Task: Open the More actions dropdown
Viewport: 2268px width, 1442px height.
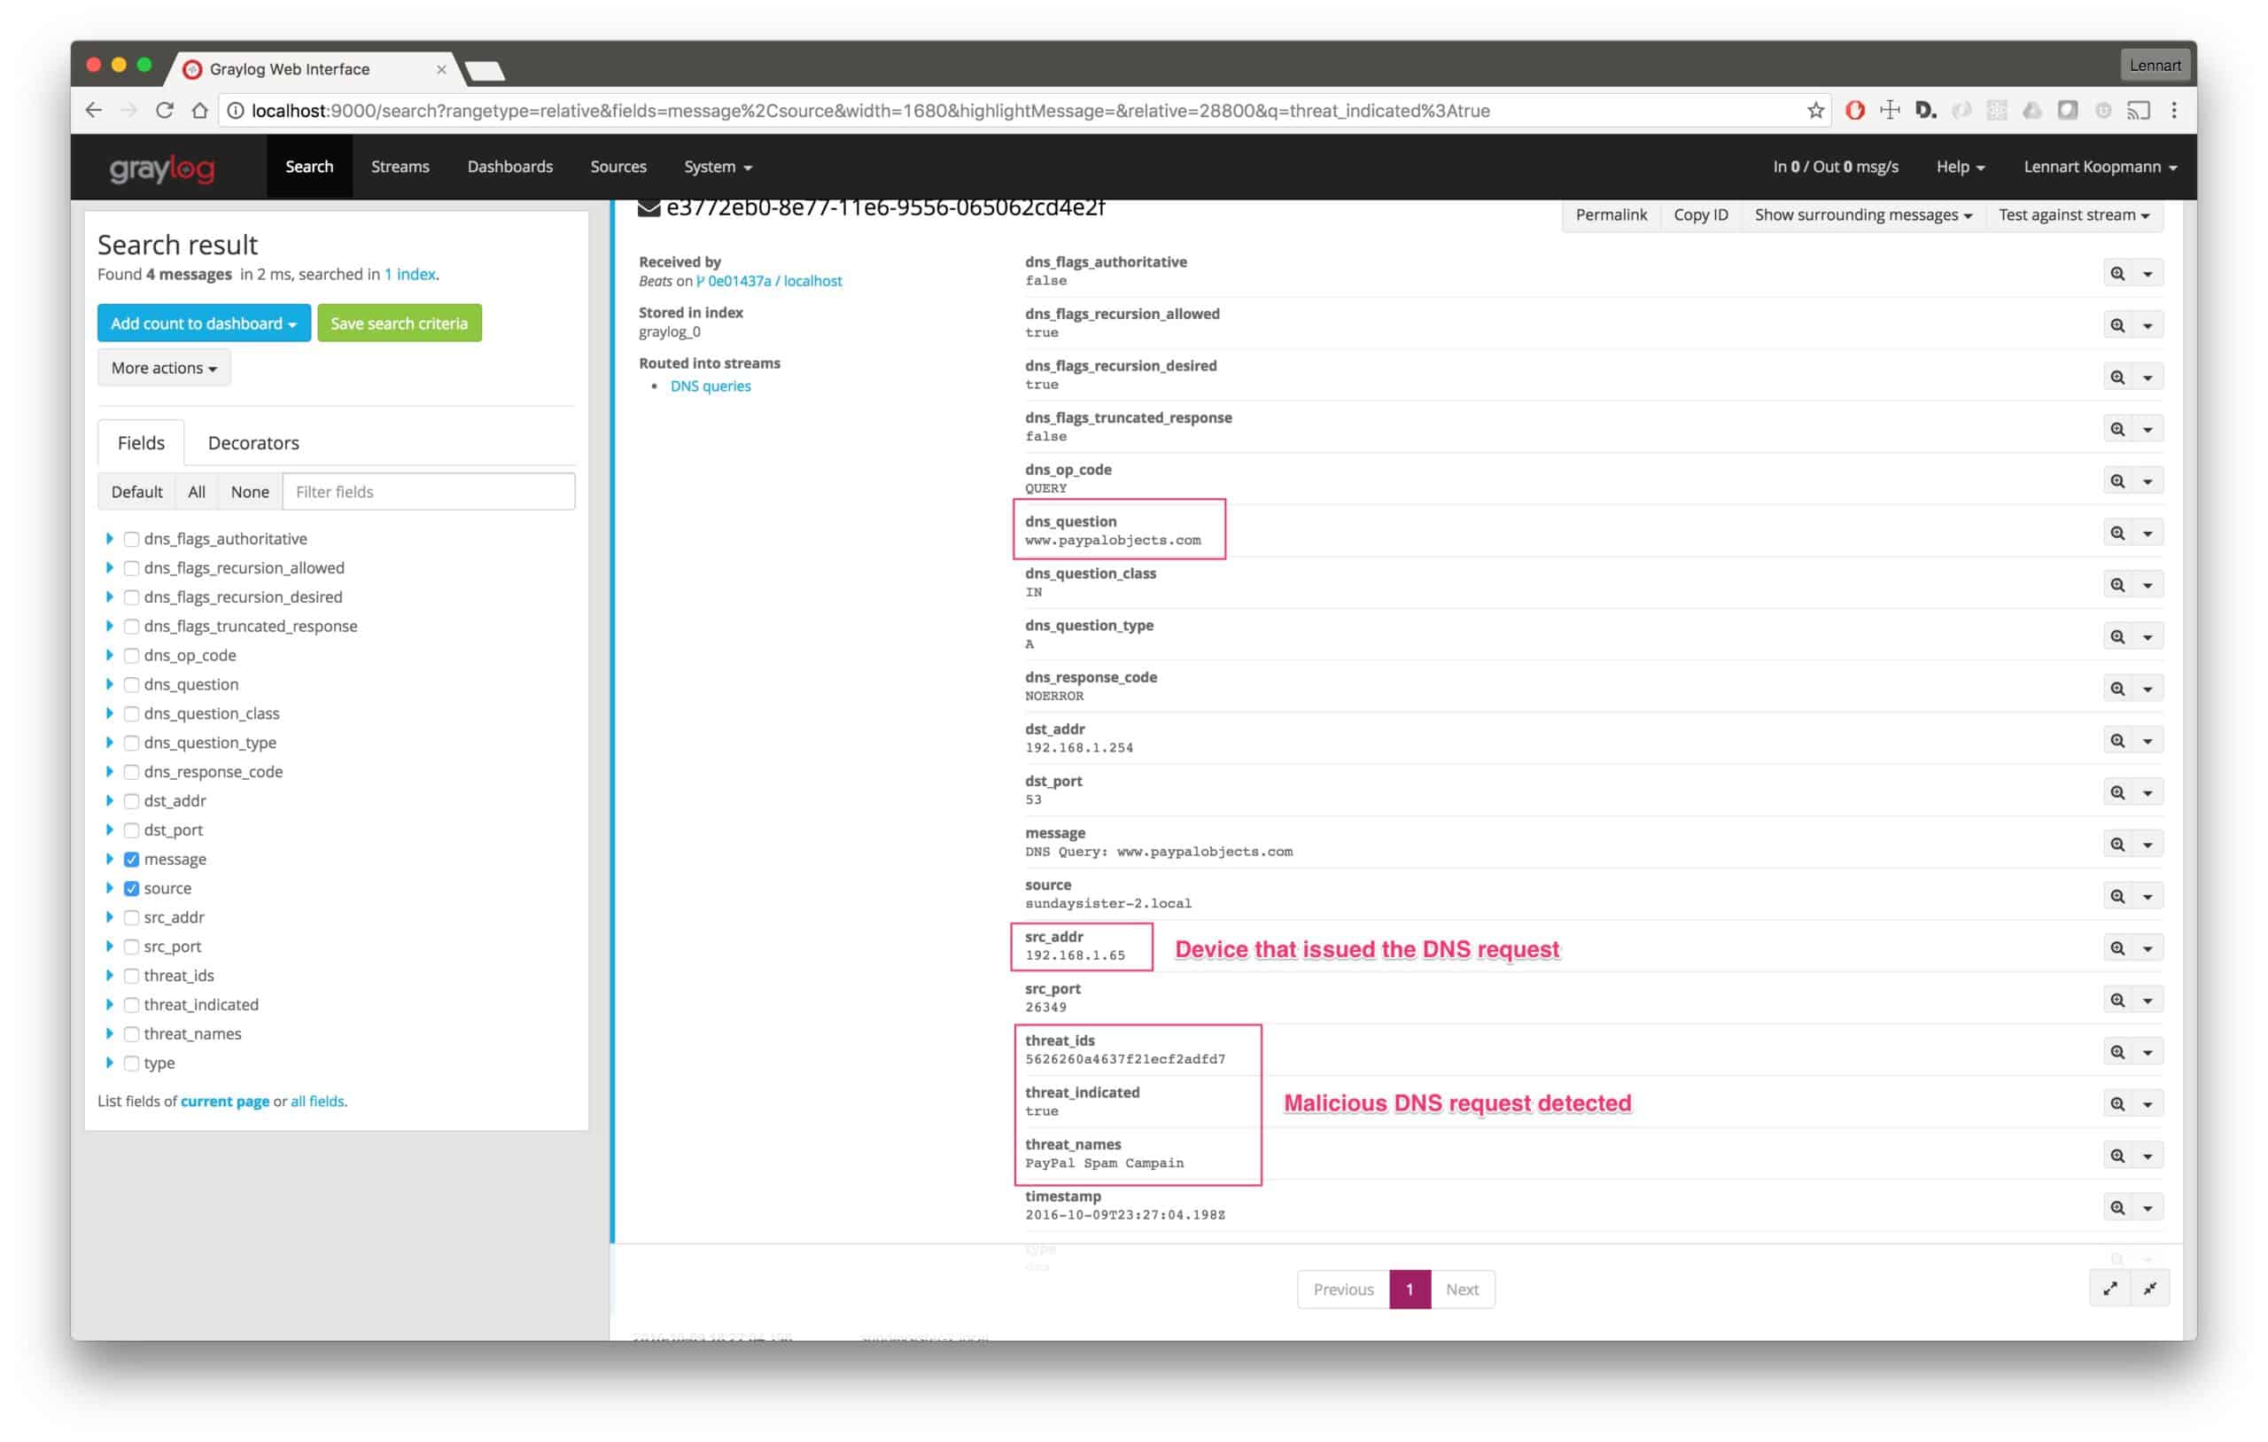Action: tap(164, 368)
